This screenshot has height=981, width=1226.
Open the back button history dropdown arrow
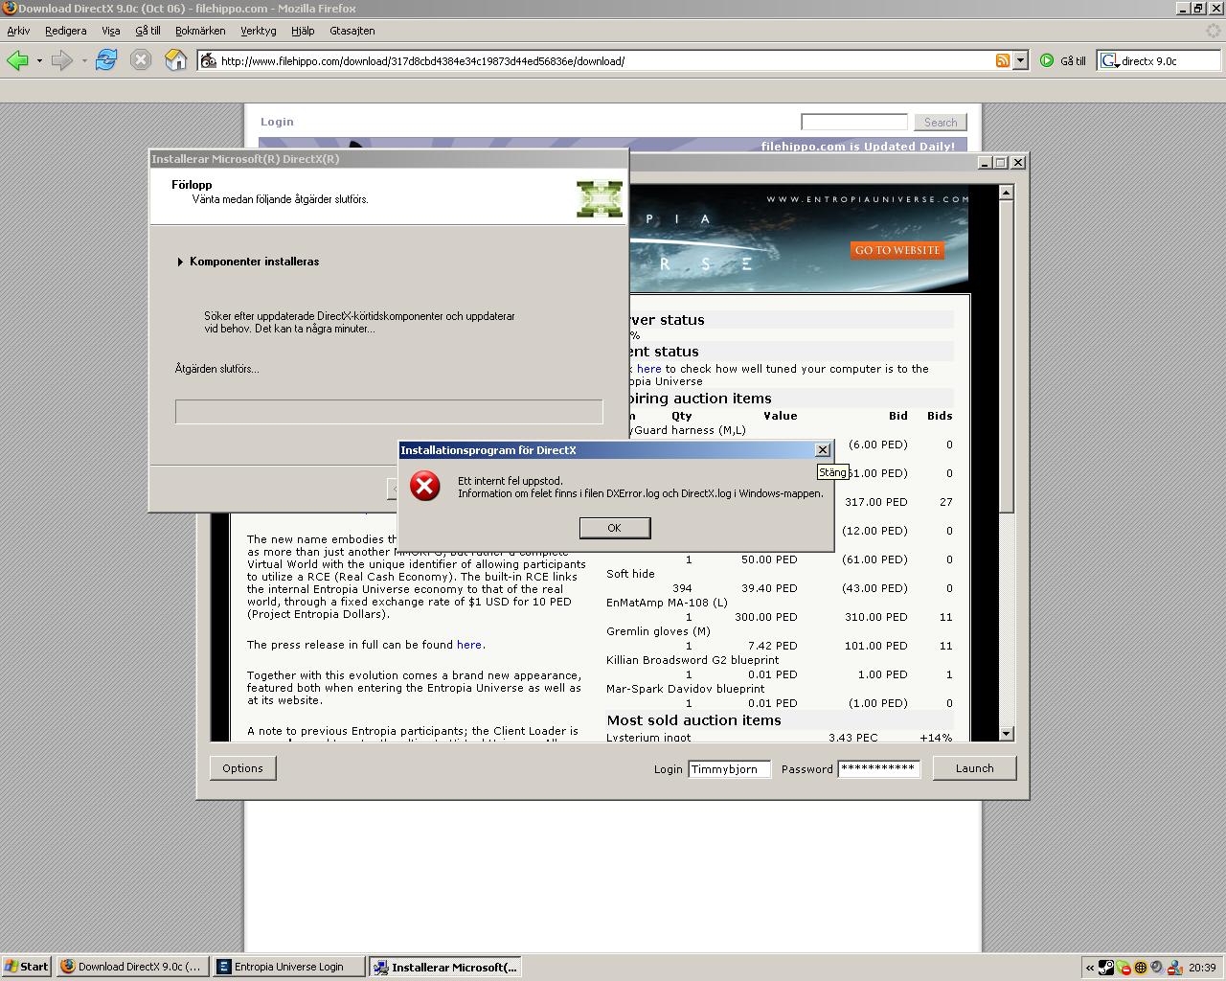tap(39, 60)
